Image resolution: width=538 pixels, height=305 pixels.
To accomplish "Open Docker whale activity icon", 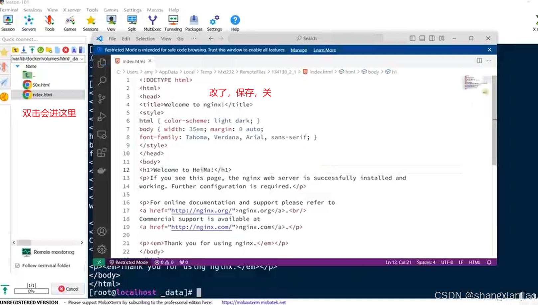I will tap(102, 171).
